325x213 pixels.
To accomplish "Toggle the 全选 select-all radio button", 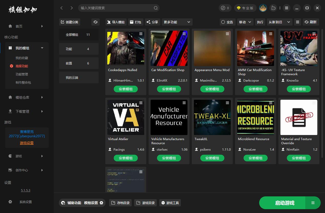I will click(223, 22).
